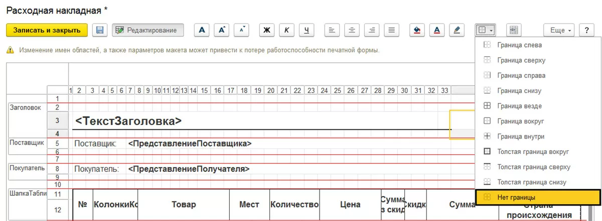Align text to the right
The image size is (602, 221).
pyautogui.click(x=372, y=30)
